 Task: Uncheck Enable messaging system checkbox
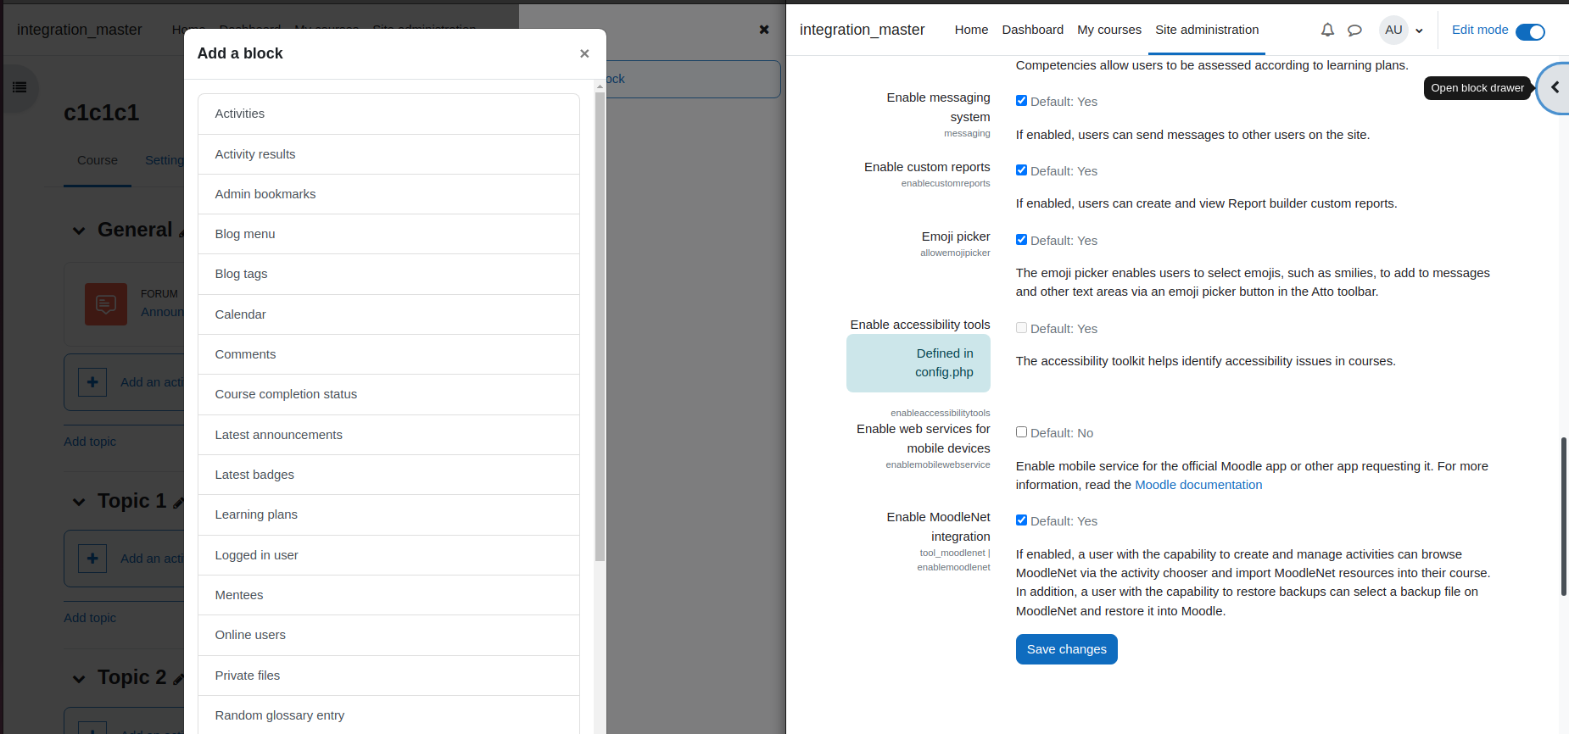[1021, 101]
